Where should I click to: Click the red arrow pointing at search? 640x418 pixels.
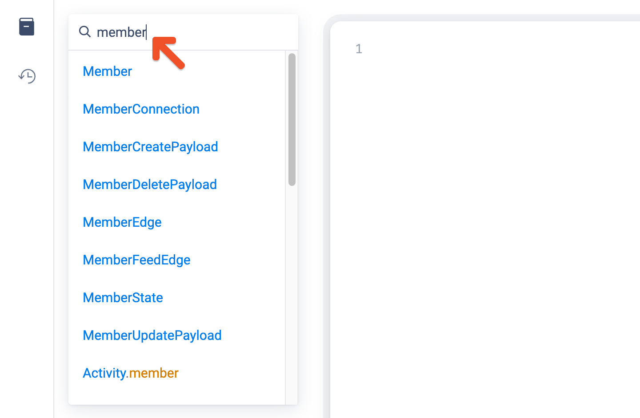(168, 52)
